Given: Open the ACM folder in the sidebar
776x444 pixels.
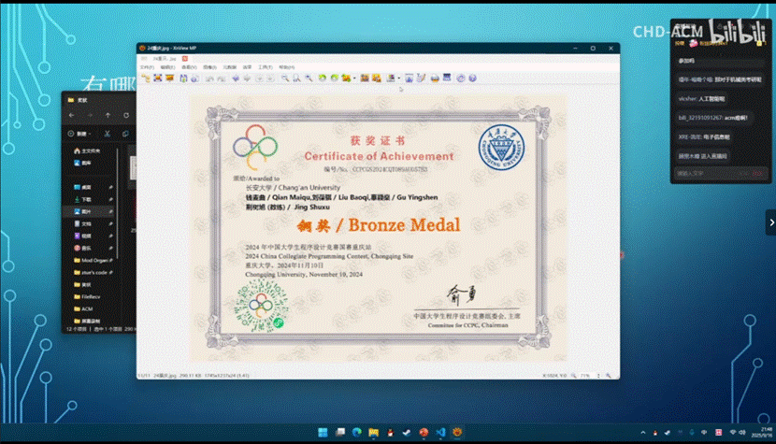Looking at the screenshot, I should click(87, 308).
